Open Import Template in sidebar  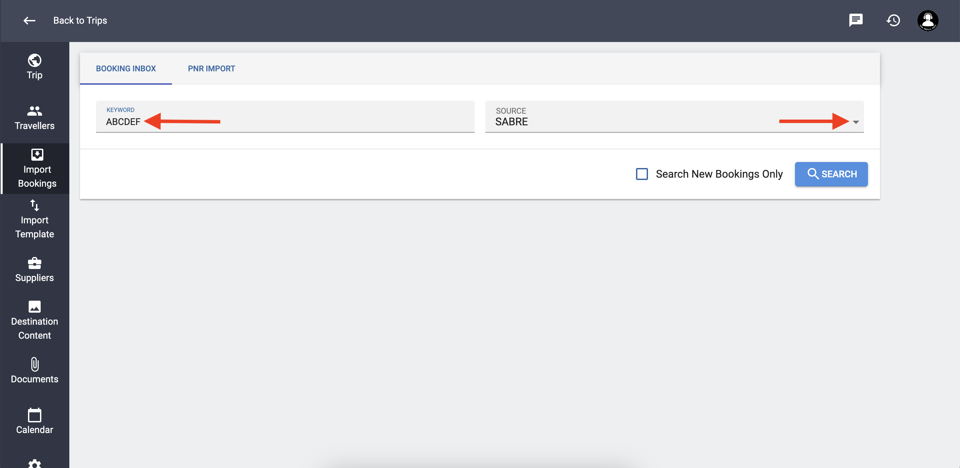(35, 219)
